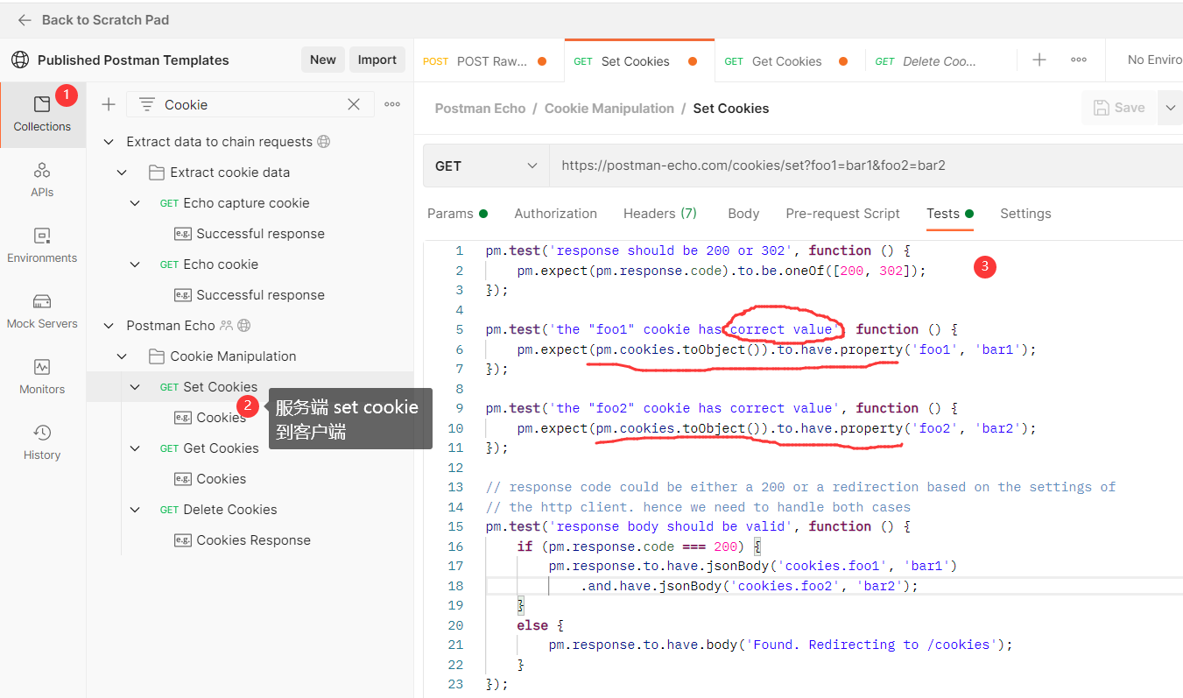The image size is (1183, 698).
Task: Click the Save button
Action: pyautogui.click(x=1119, y=108)
